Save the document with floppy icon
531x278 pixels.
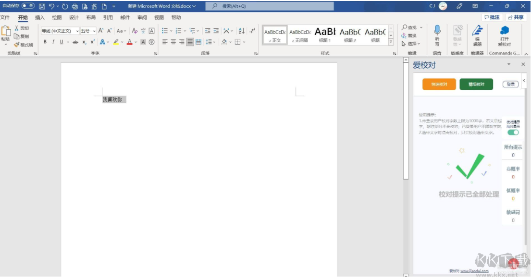tap(42, 6)
